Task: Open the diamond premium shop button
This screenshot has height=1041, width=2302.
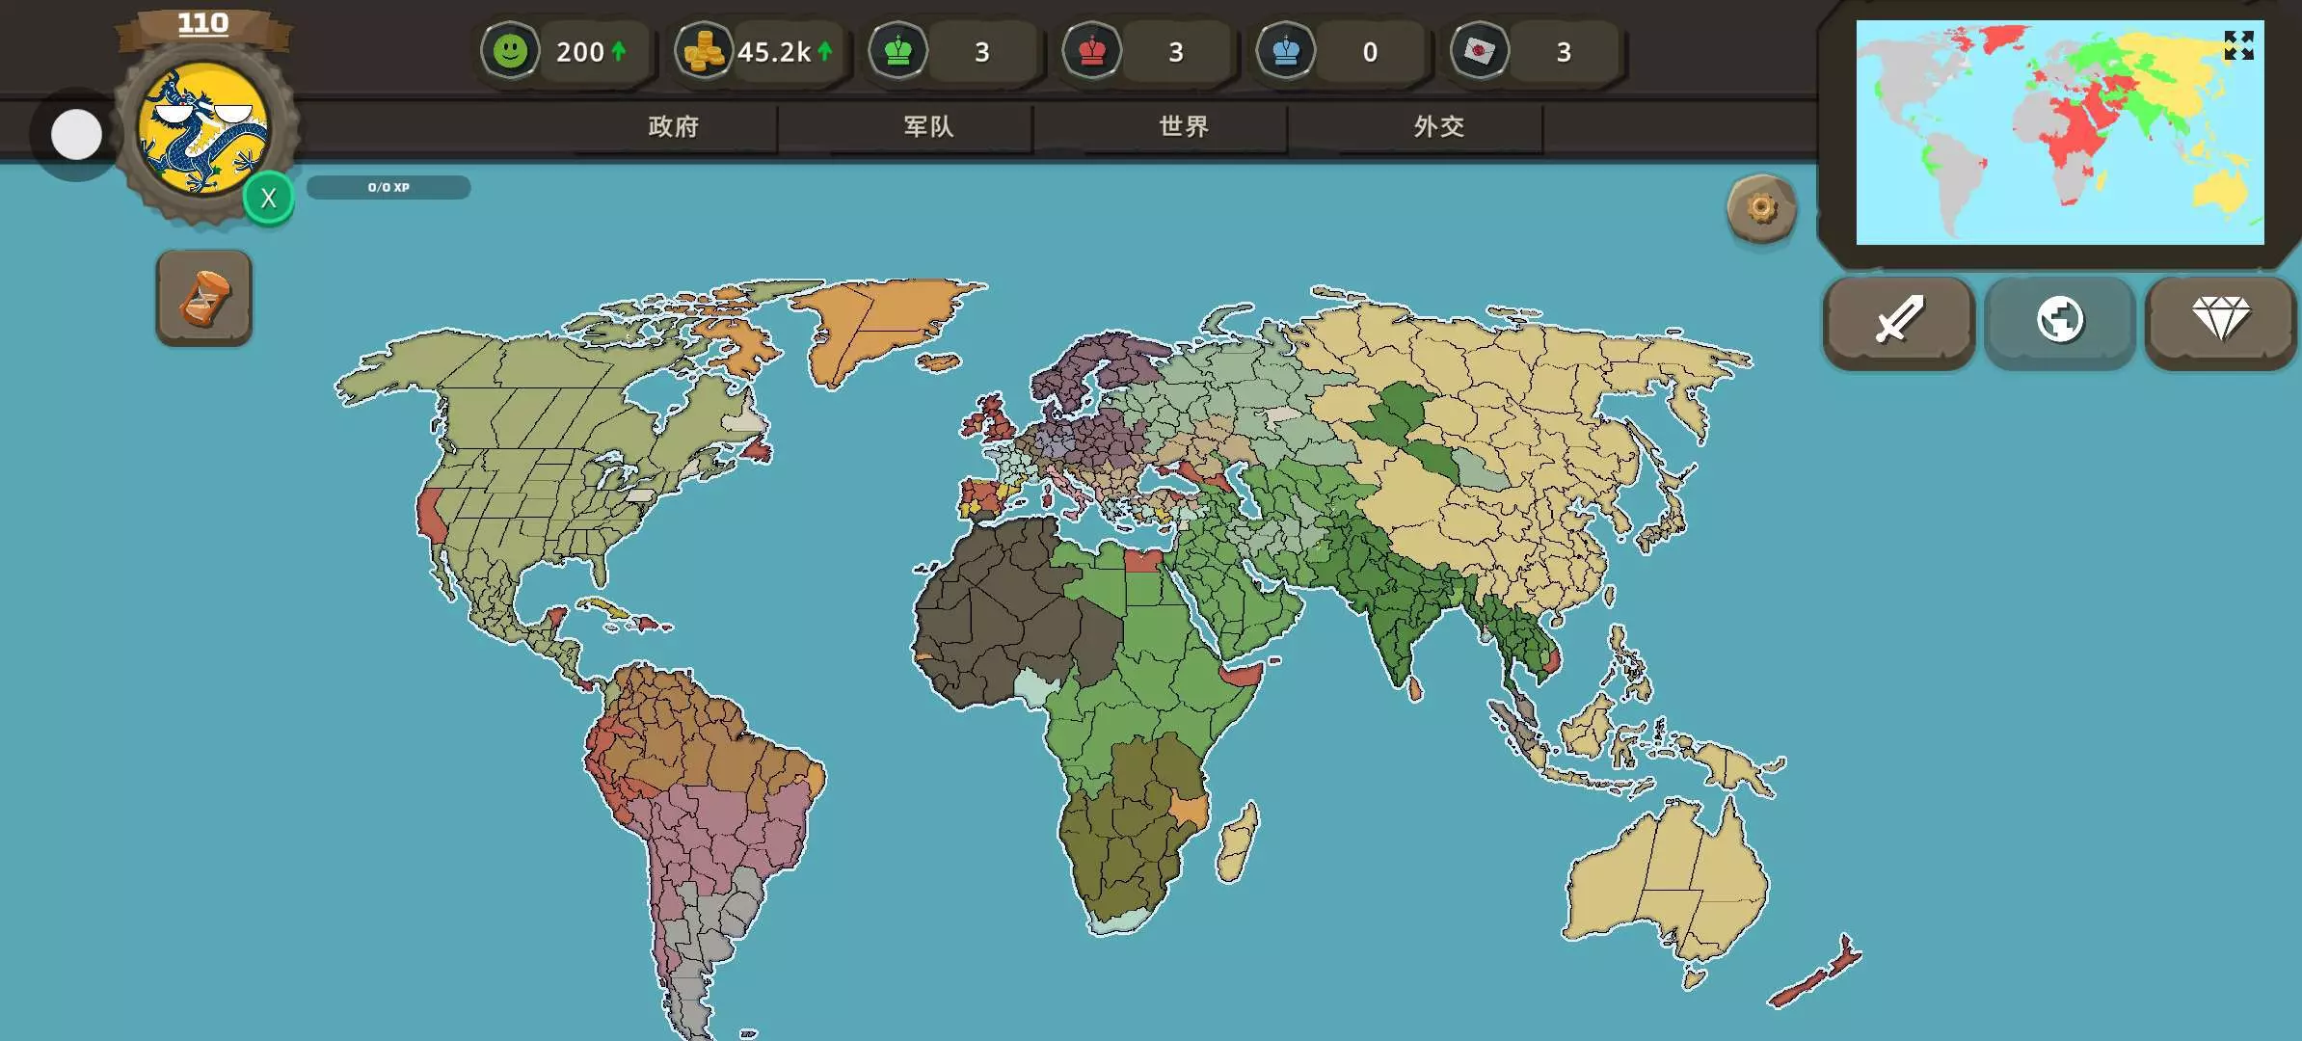Action: [x=2220, y=320]
